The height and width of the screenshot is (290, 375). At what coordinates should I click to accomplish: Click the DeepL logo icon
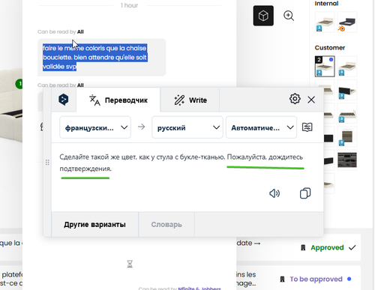tap(64, 100)
